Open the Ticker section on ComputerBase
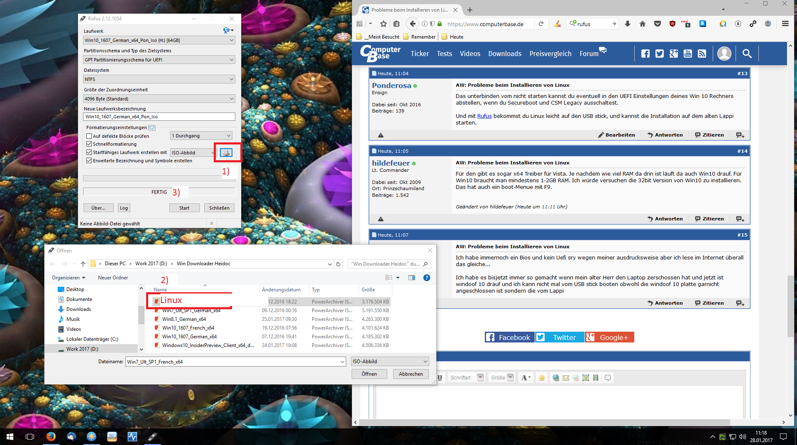The image size is (797, 445). click(420, 54)
